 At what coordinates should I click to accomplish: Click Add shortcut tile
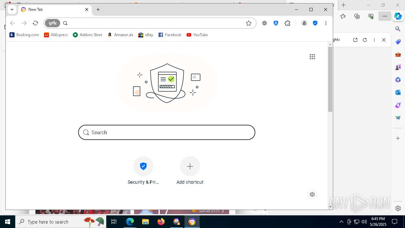(190, 170)
